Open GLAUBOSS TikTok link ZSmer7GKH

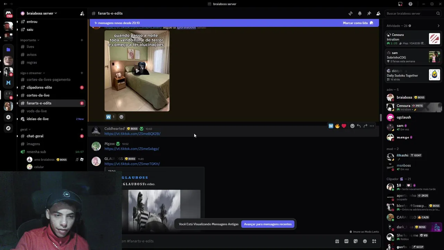tap(132, 164)
